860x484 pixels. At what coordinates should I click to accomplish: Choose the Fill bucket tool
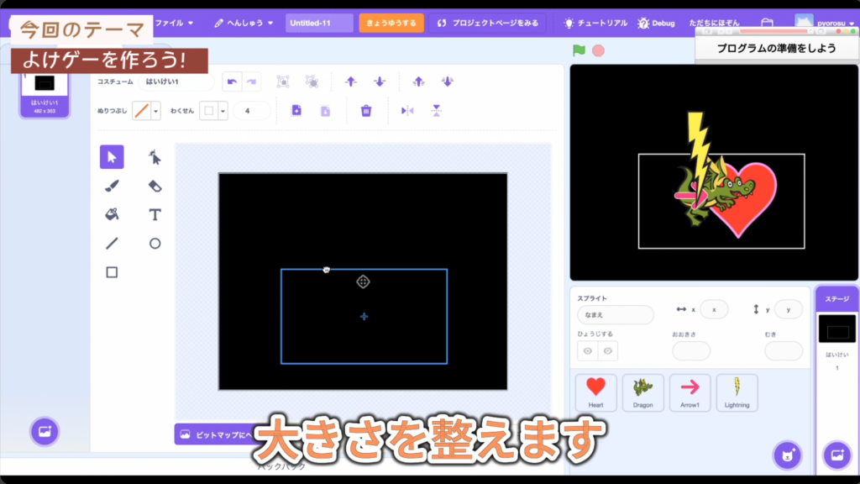(x=112, y=214)
